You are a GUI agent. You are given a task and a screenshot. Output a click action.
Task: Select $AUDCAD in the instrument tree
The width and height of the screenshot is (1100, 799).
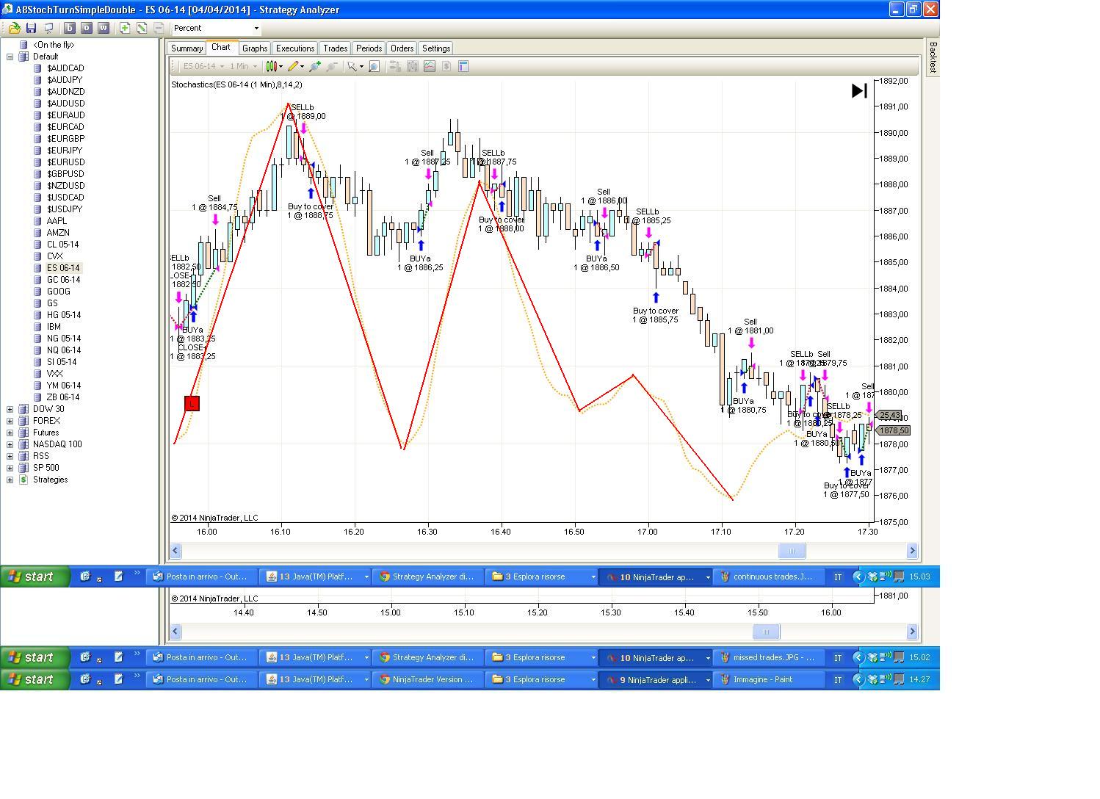(x=65, y=68)
